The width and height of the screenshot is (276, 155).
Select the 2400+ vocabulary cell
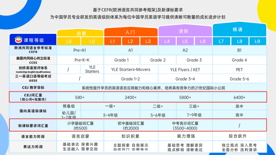tap(131, 97)
